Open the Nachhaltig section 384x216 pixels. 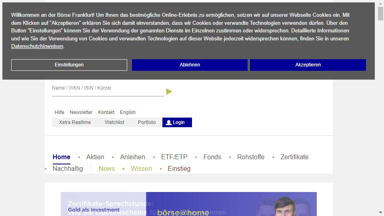(x=68, y=168)
